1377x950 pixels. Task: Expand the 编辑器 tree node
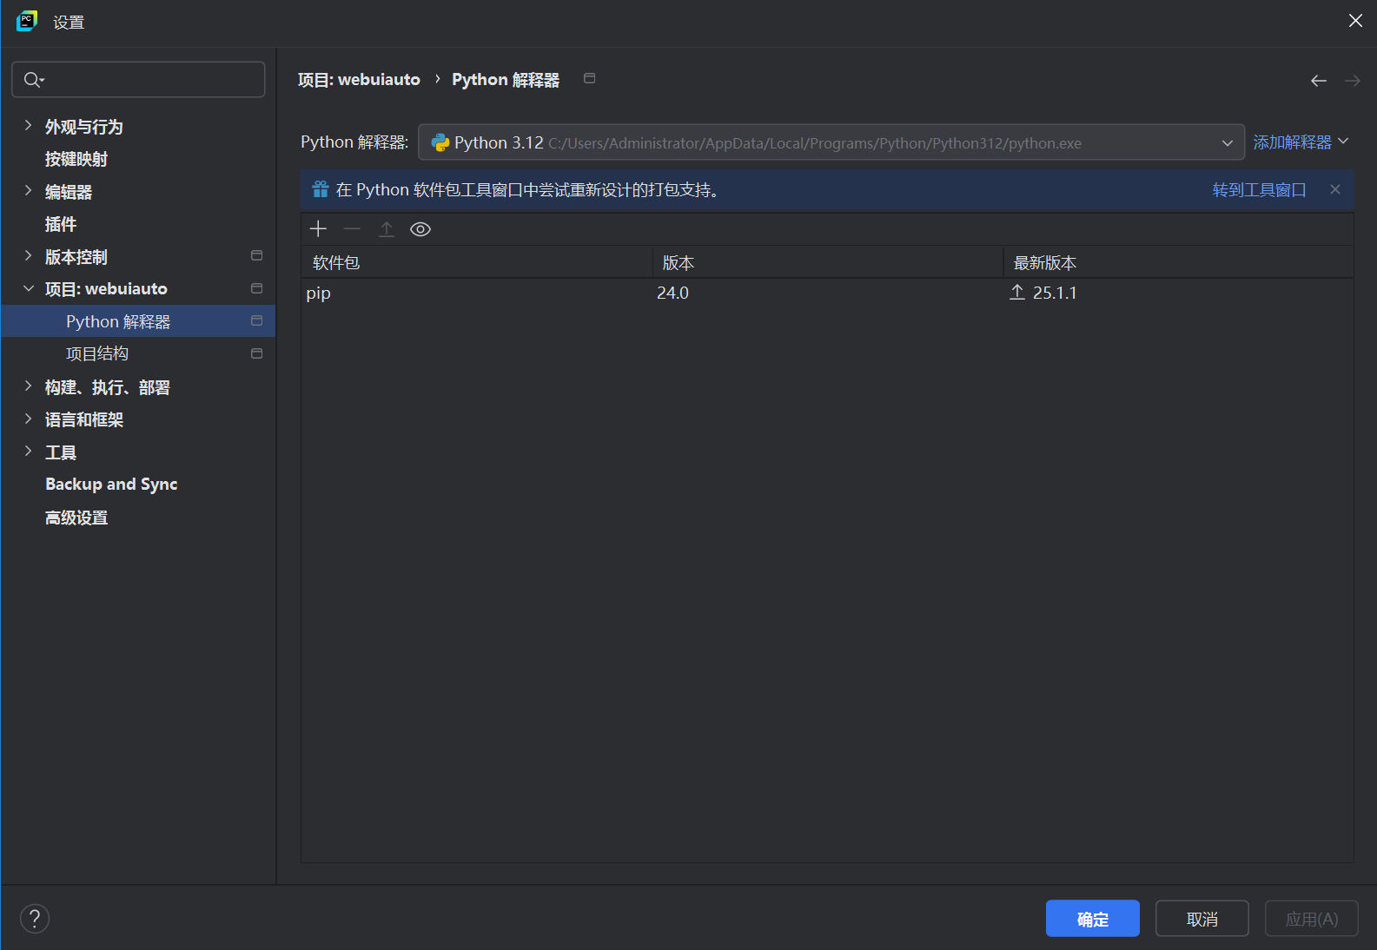click(x=28, y=191)
